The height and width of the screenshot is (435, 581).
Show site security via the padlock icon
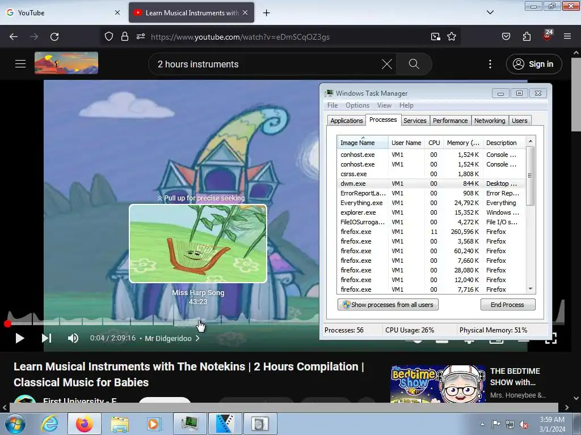[125, 37]
